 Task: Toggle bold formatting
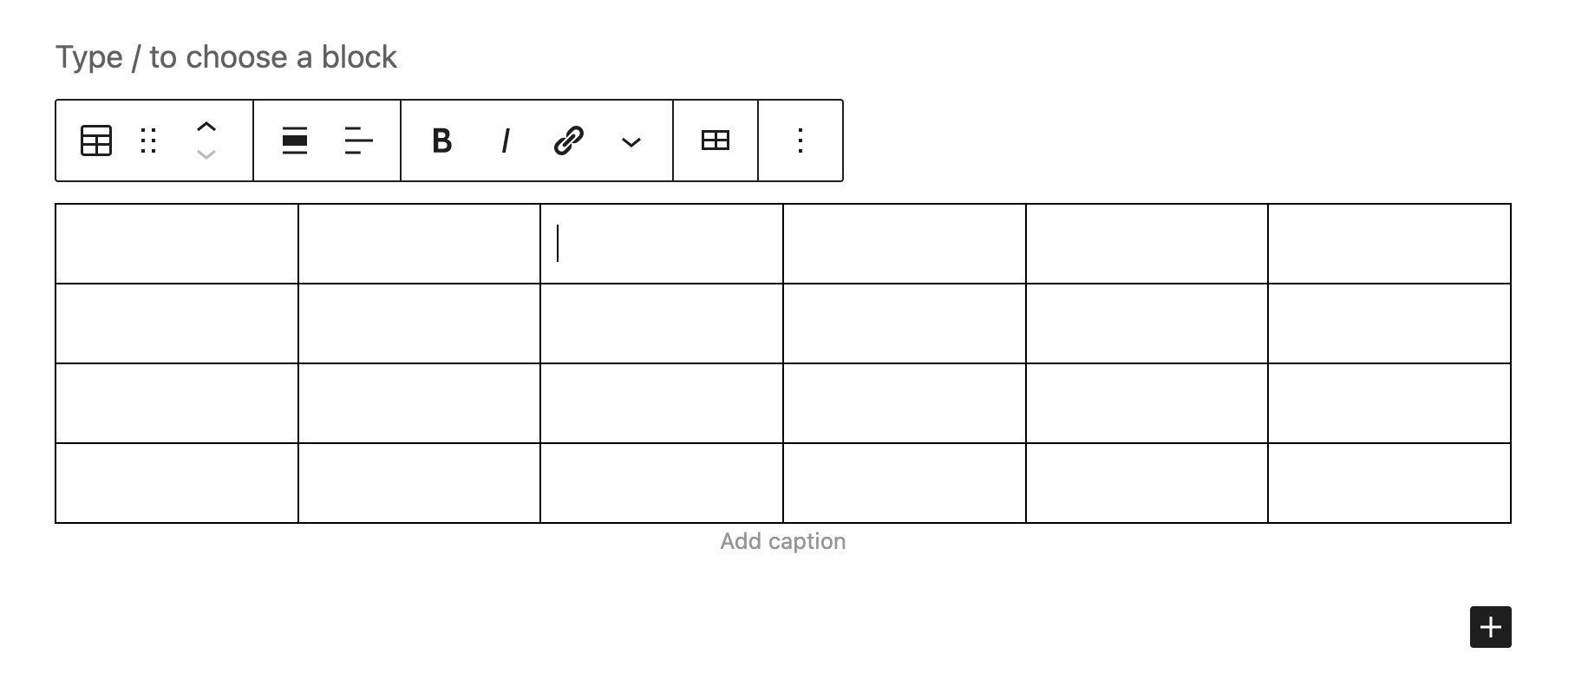(x=441, y=140)
